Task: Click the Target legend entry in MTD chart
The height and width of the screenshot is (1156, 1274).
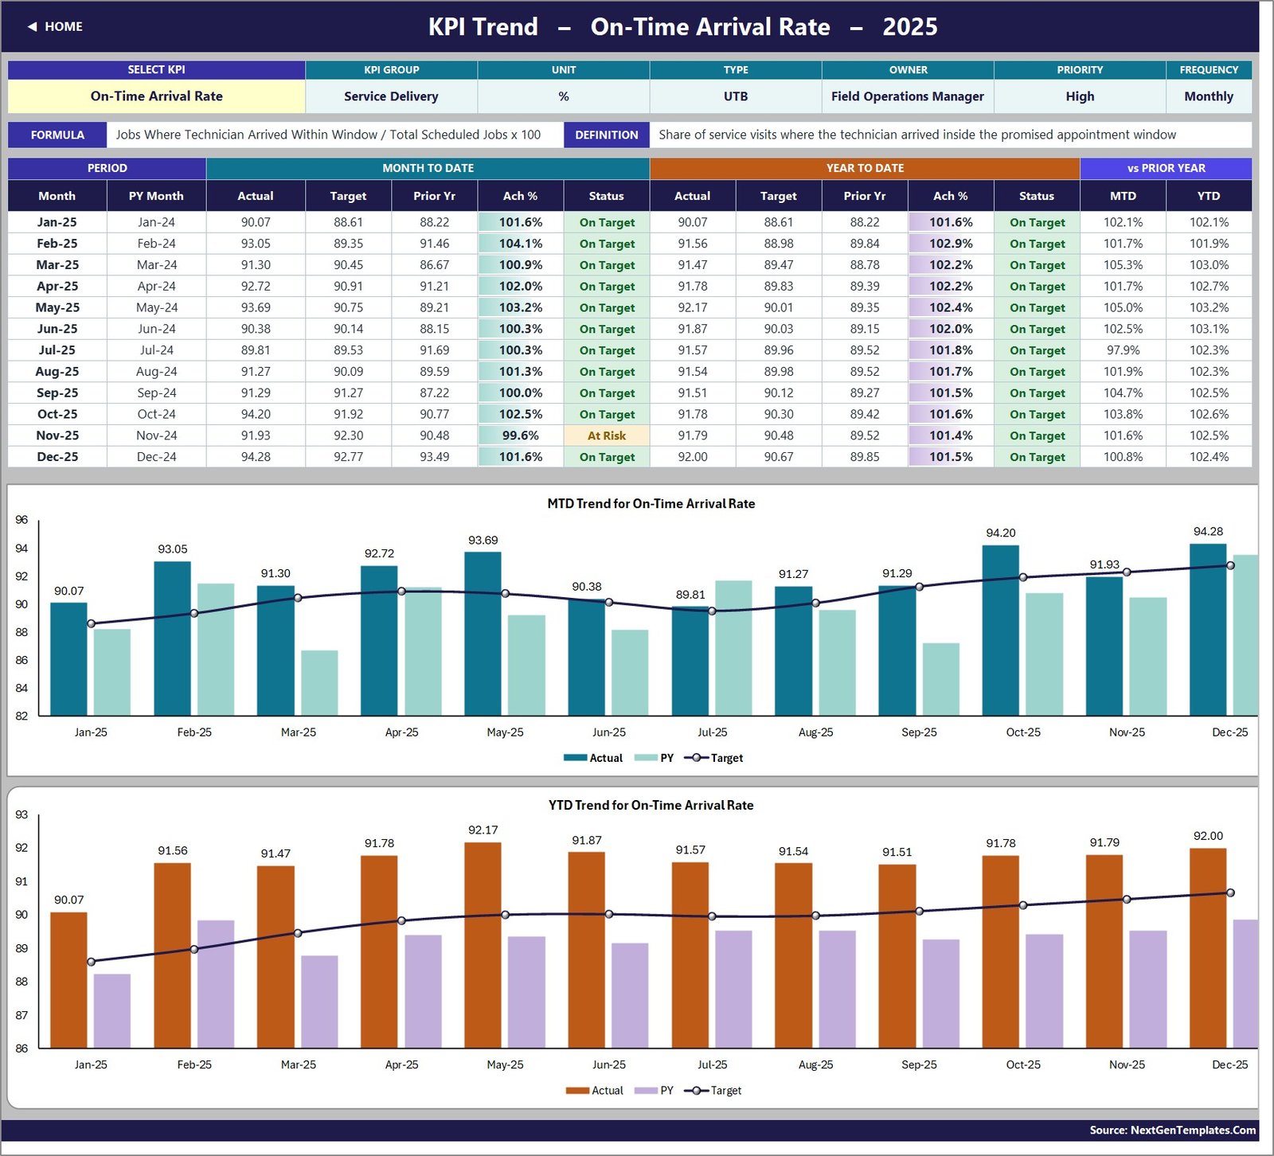Action: (x=713, y=758)
